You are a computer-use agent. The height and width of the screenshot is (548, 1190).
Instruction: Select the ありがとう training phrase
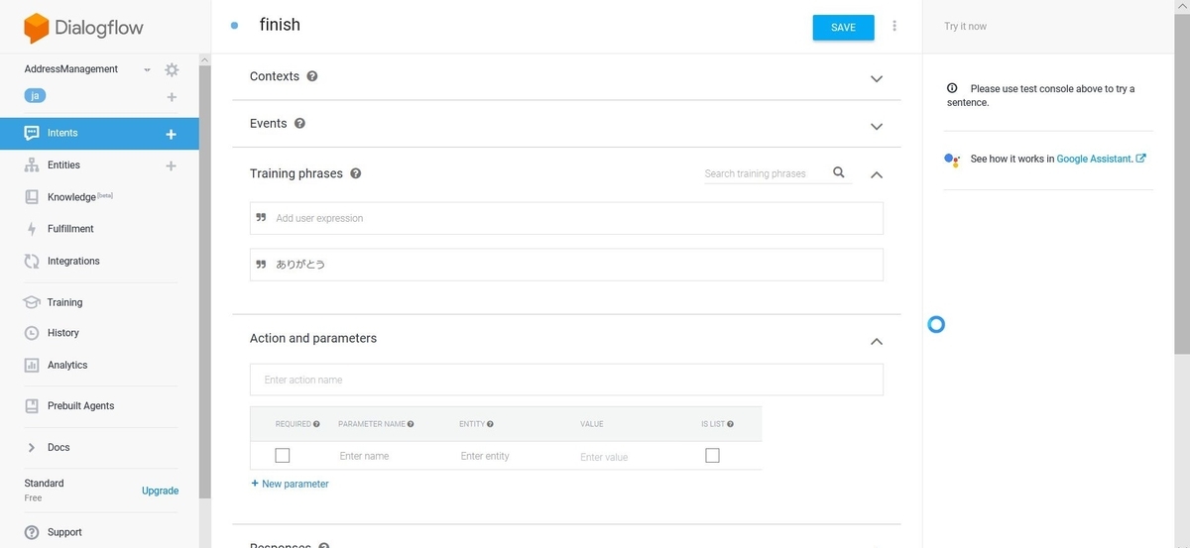tap(566, 265)
